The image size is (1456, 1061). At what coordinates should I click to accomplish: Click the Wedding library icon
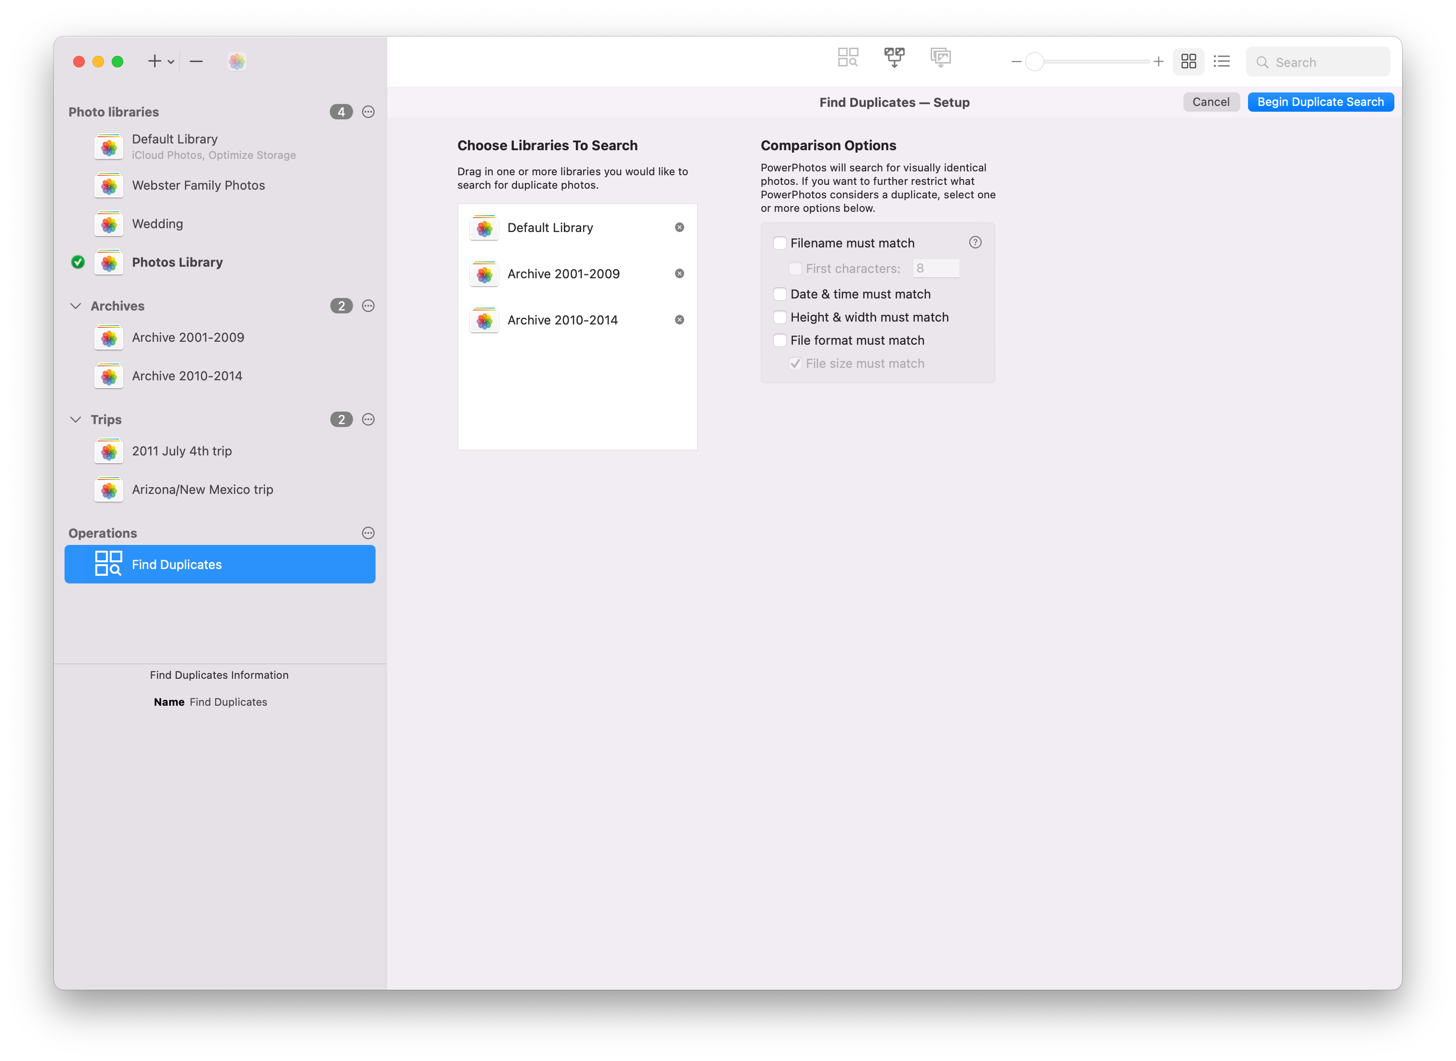coord(108,224)
